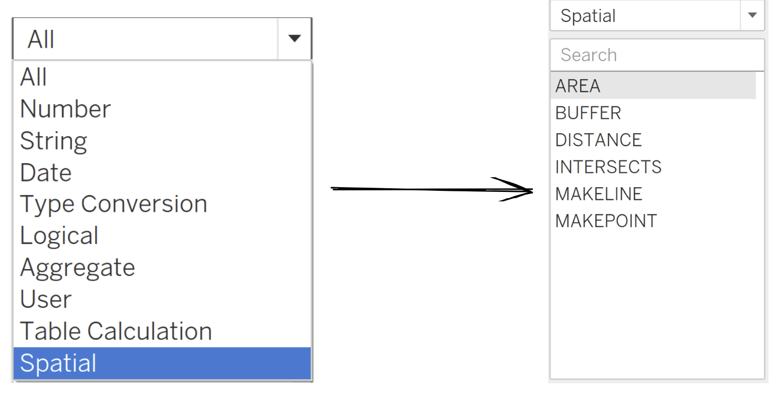Select the MAKELINE function
The image size is (778, 398).
pyautogui.click(x=598, y=194)
